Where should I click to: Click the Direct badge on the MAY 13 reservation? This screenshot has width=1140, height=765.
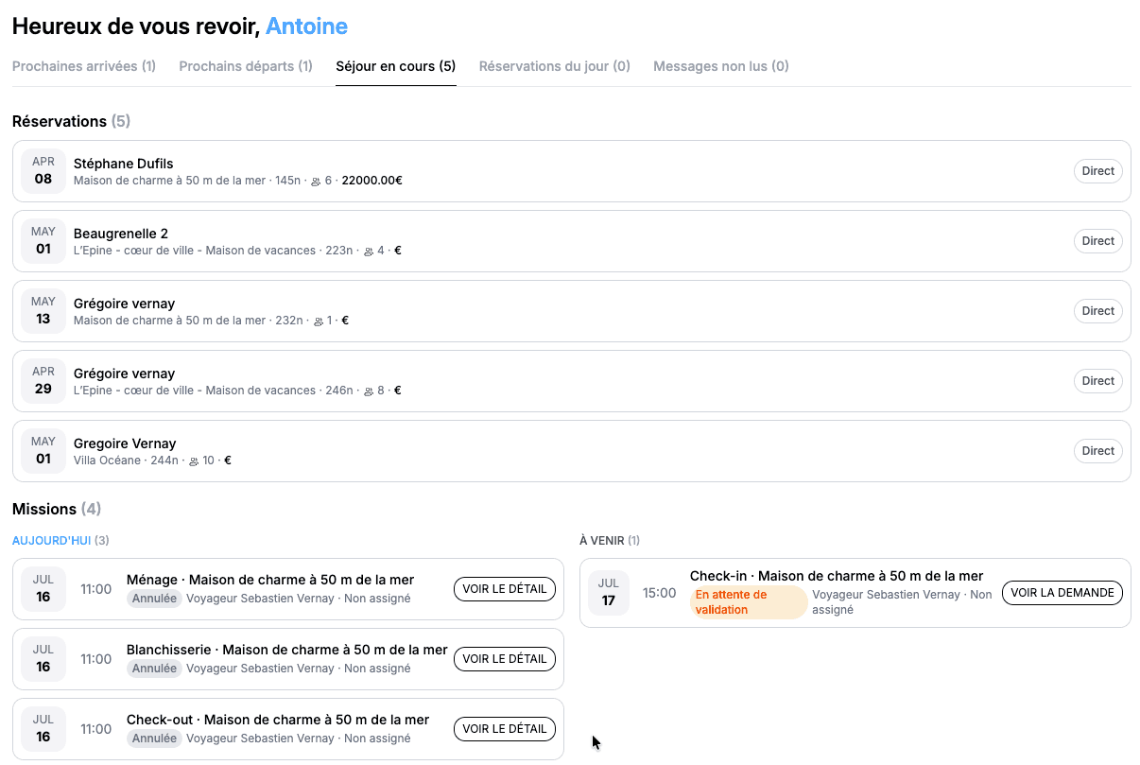[x=1098, y=311]
